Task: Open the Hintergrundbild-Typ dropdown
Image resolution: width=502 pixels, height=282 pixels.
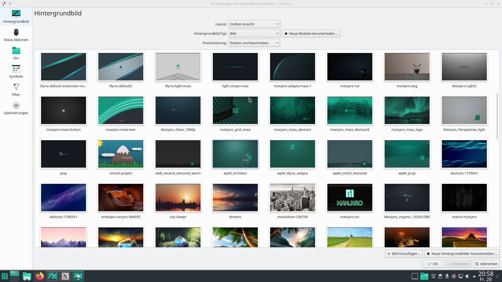Action: pos(254,33)
